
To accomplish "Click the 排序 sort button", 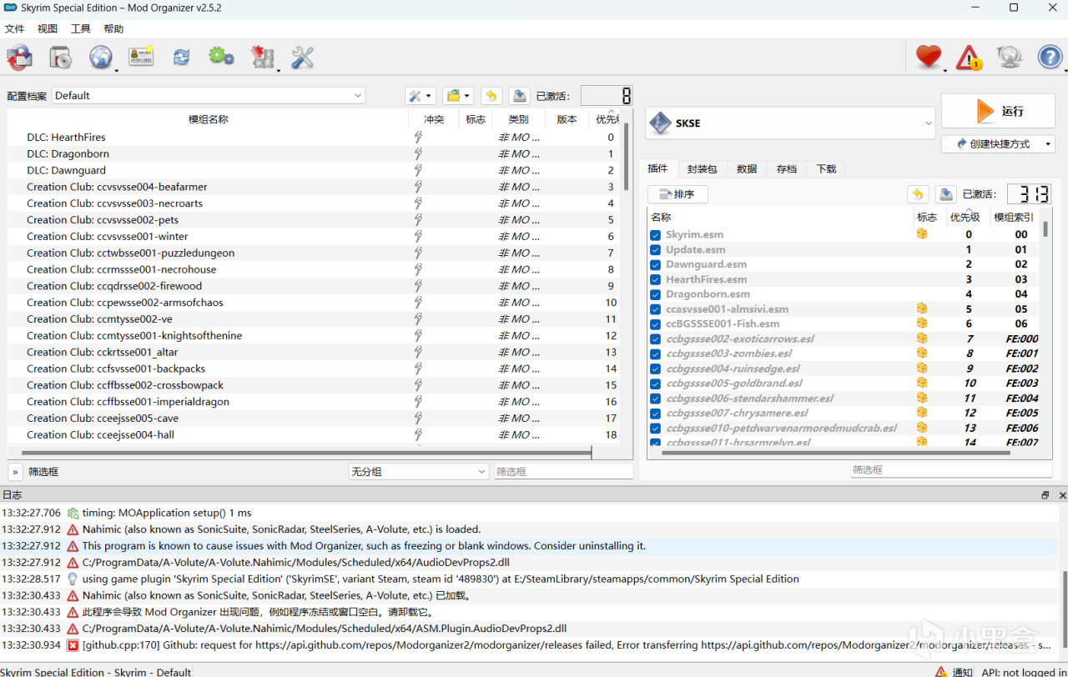I will (x=678, y=194).
